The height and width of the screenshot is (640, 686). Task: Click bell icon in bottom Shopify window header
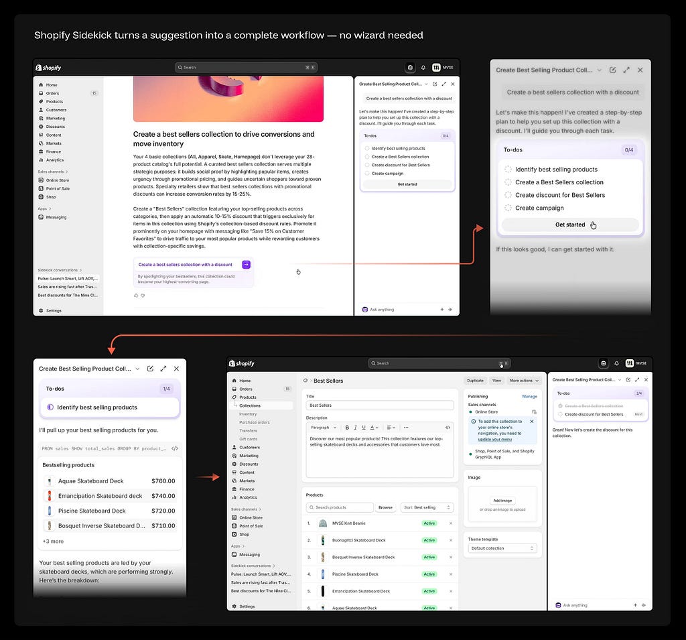point(616,363)
